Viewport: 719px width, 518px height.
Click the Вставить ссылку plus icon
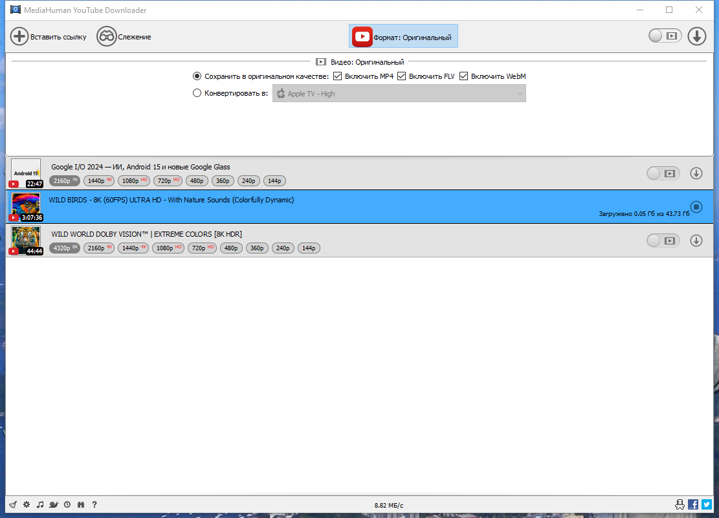point(19,36)
